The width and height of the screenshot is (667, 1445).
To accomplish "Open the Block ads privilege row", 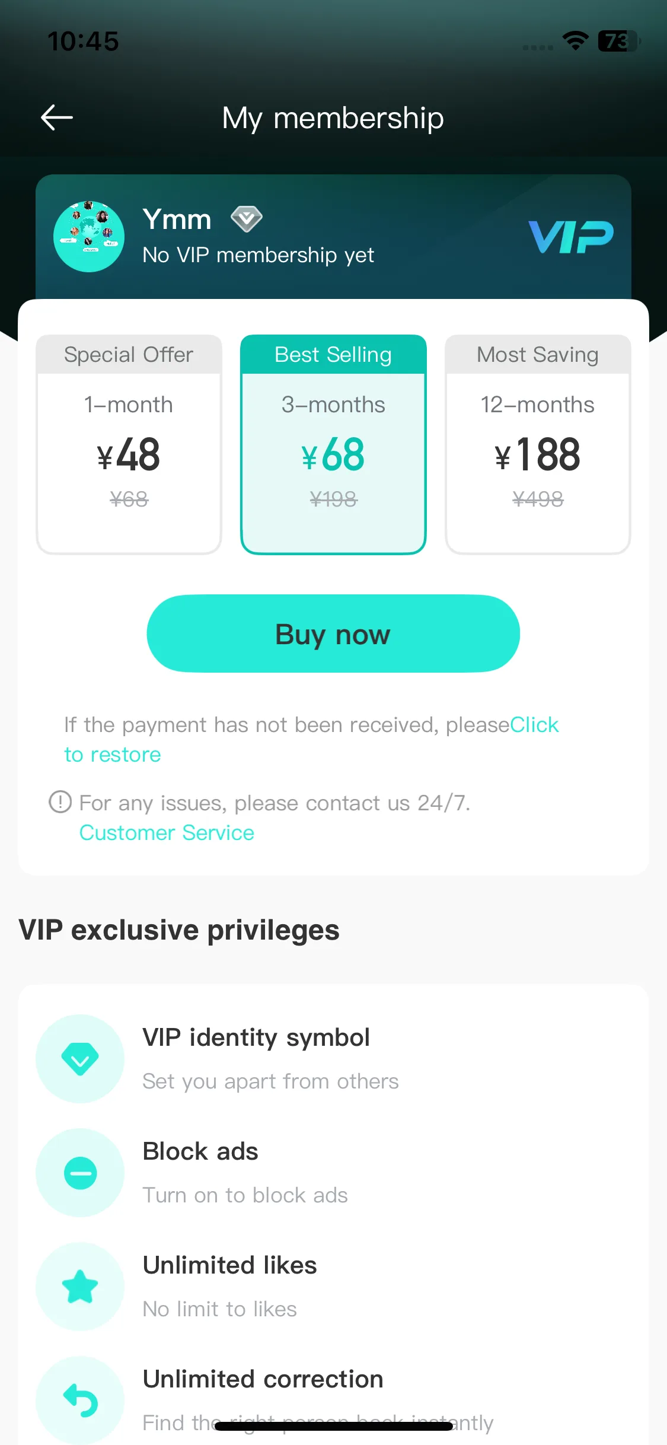I will (x=333, y=1173).
